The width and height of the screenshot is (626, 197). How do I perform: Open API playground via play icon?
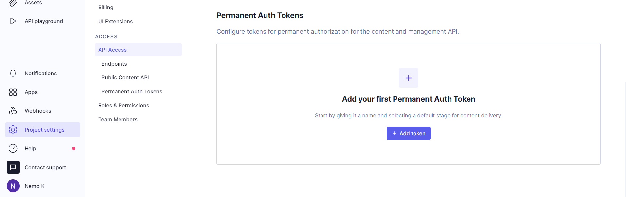click(13, 21)
